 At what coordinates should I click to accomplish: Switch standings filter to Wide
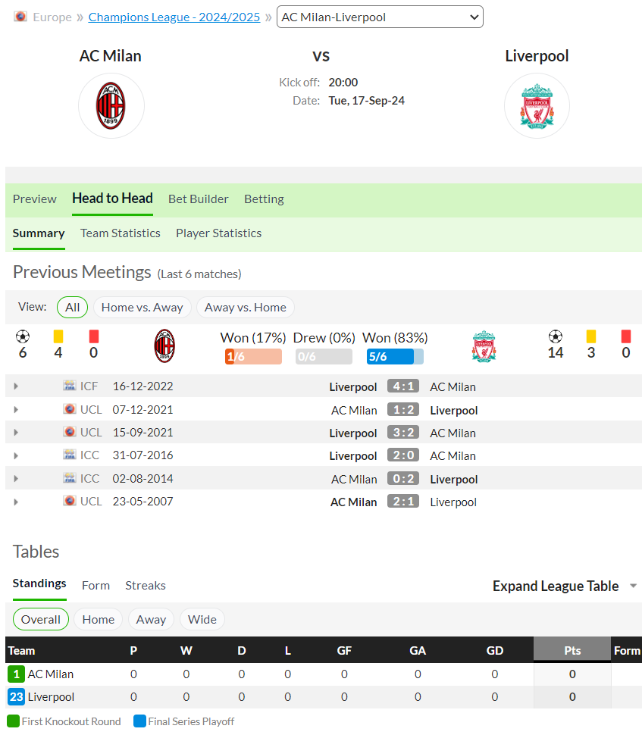pyautogui.click(x=202, y=620)
